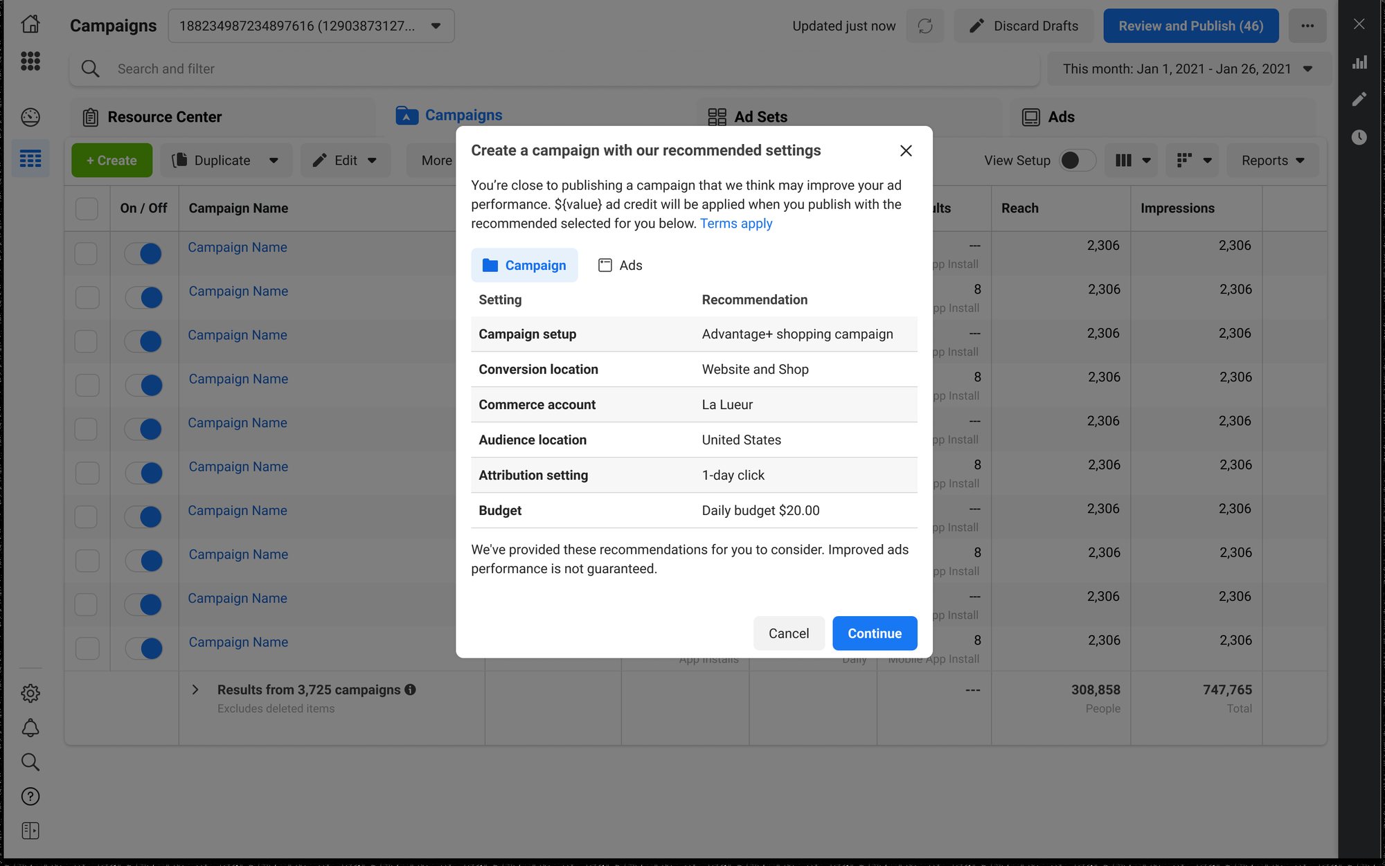
Task: Select the Campaign tab in dialog
Action: [524, 265]
